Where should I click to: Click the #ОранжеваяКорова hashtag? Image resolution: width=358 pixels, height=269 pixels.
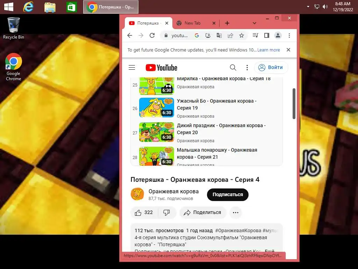point(238,230)
